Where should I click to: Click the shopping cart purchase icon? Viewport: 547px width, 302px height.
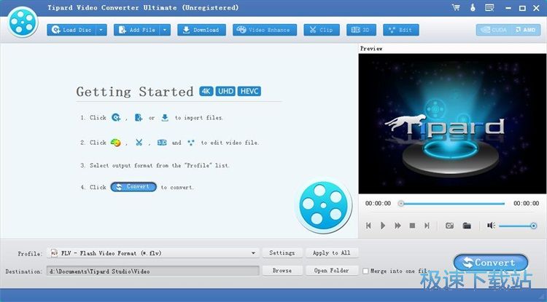point(456,8)
